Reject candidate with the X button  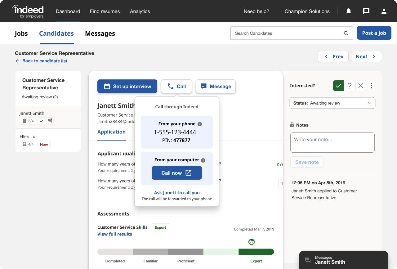360,86
